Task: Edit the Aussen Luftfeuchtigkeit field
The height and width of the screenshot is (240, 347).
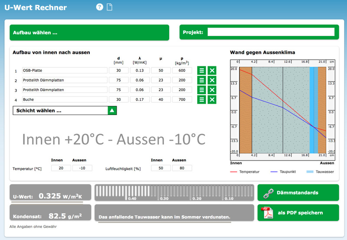Action: pyautogui.click(x=182, y=168)
